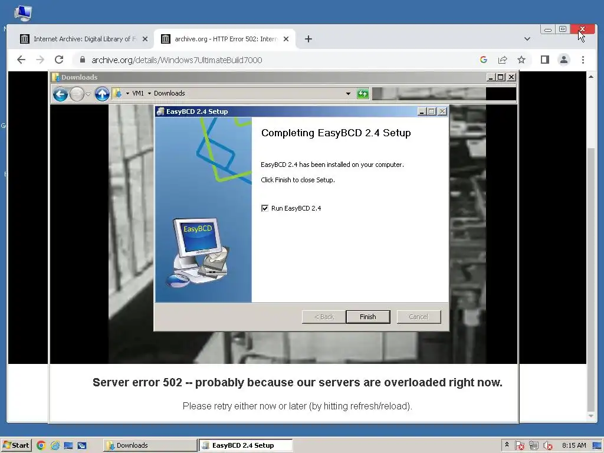This screenshot has height=453, width=604.
Task: Go forward in the Downloads window
Action: click(x=77, y=94)
